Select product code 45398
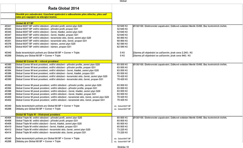 click(x=8, y=94)
